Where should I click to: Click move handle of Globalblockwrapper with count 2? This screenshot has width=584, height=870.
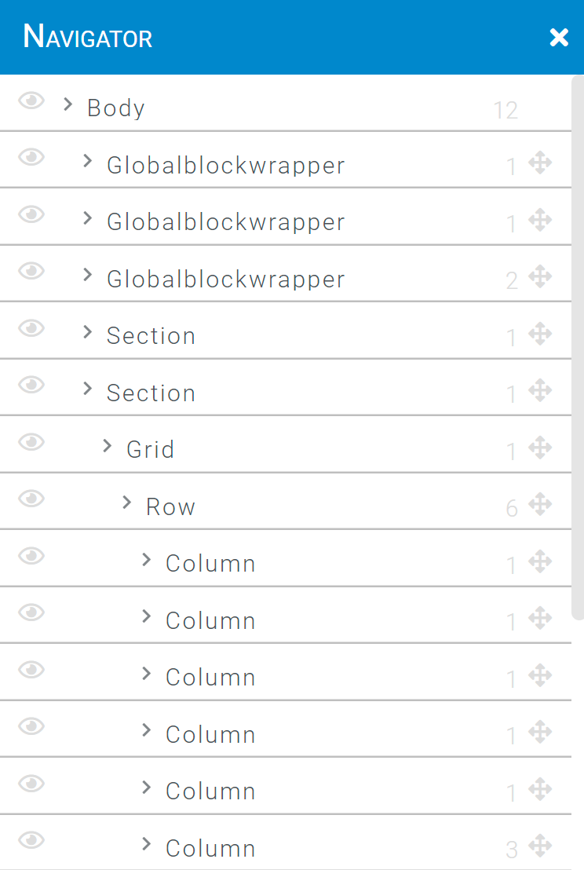click(x=539, y=277)
